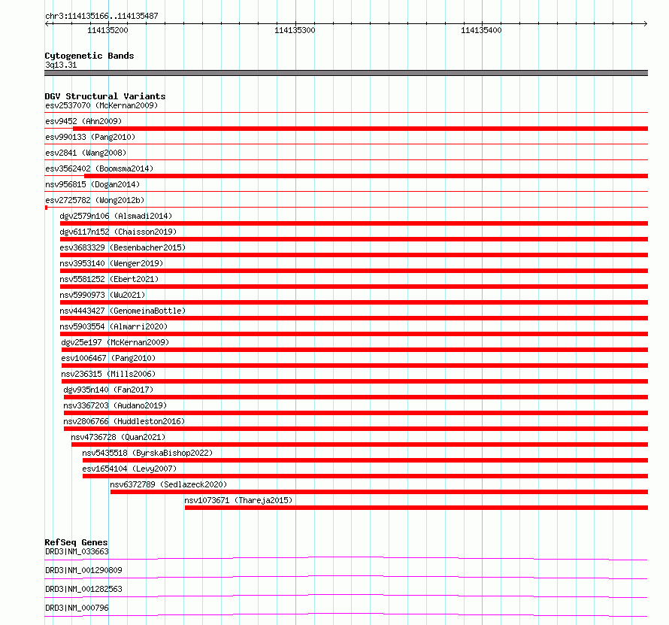Click the DGV Structural Variants track heading
This screenshot has width=669, height=625.
(105, 96)
